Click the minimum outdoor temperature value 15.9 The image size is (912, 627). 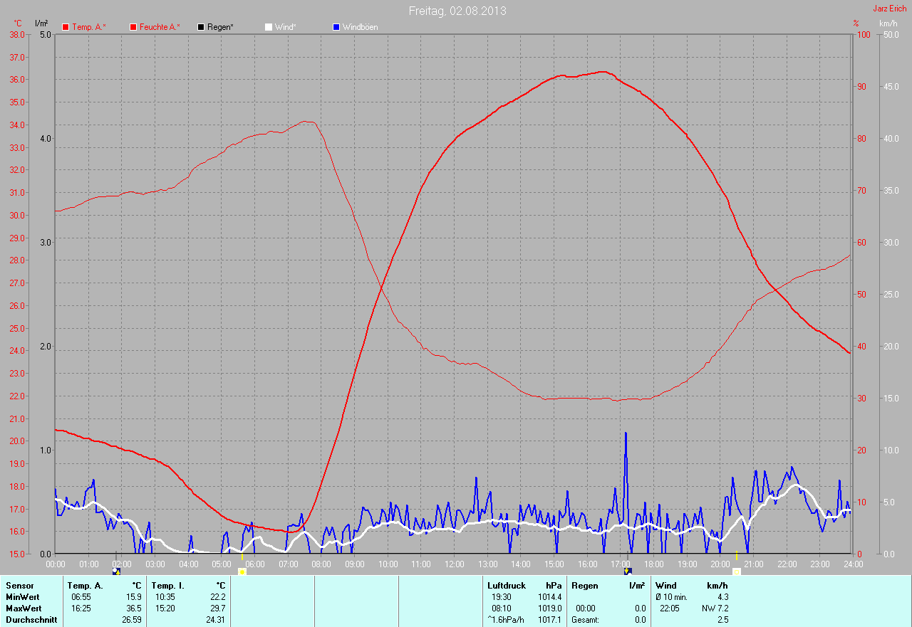click(133, 597)
